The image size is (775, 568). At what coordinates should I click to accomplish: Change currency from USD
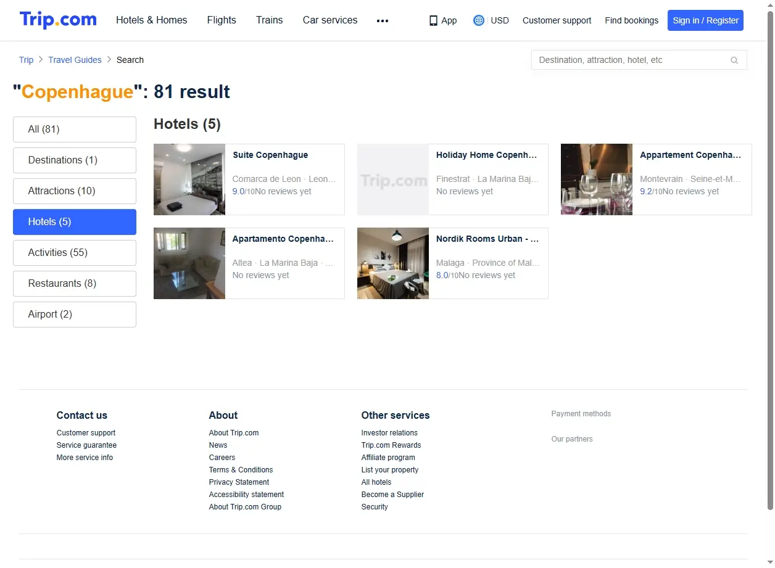click(x=500, y=20)
